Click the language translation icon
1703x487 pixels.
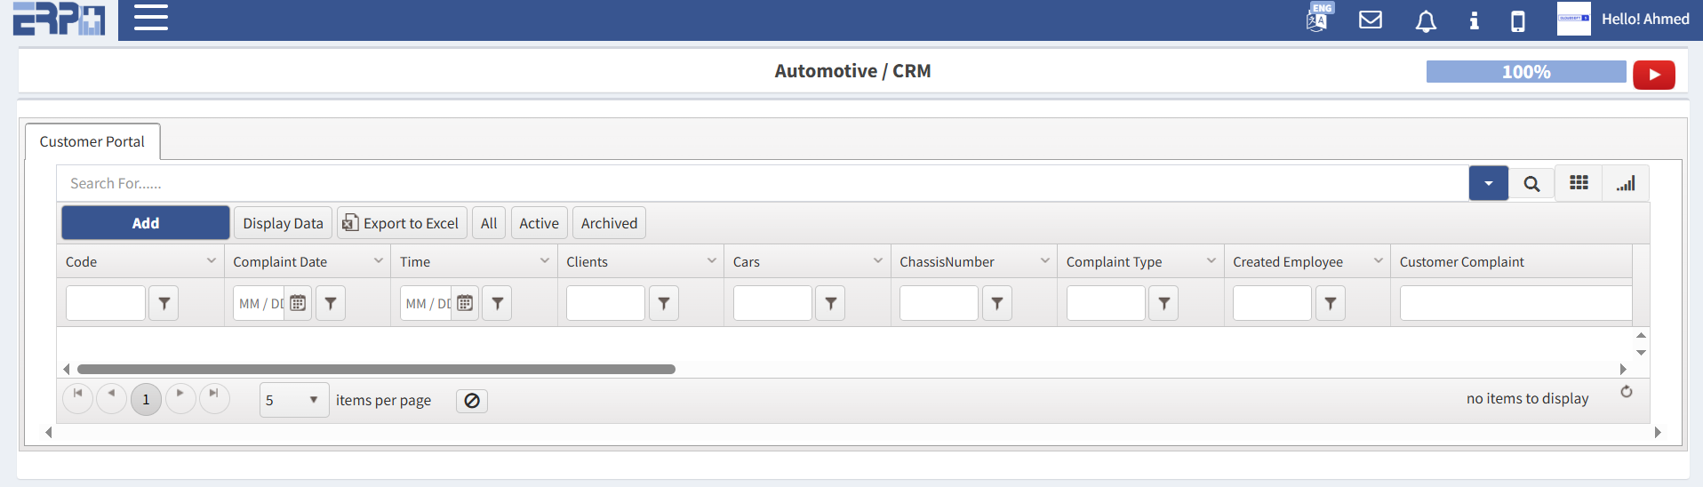(x=1317, y=20)
